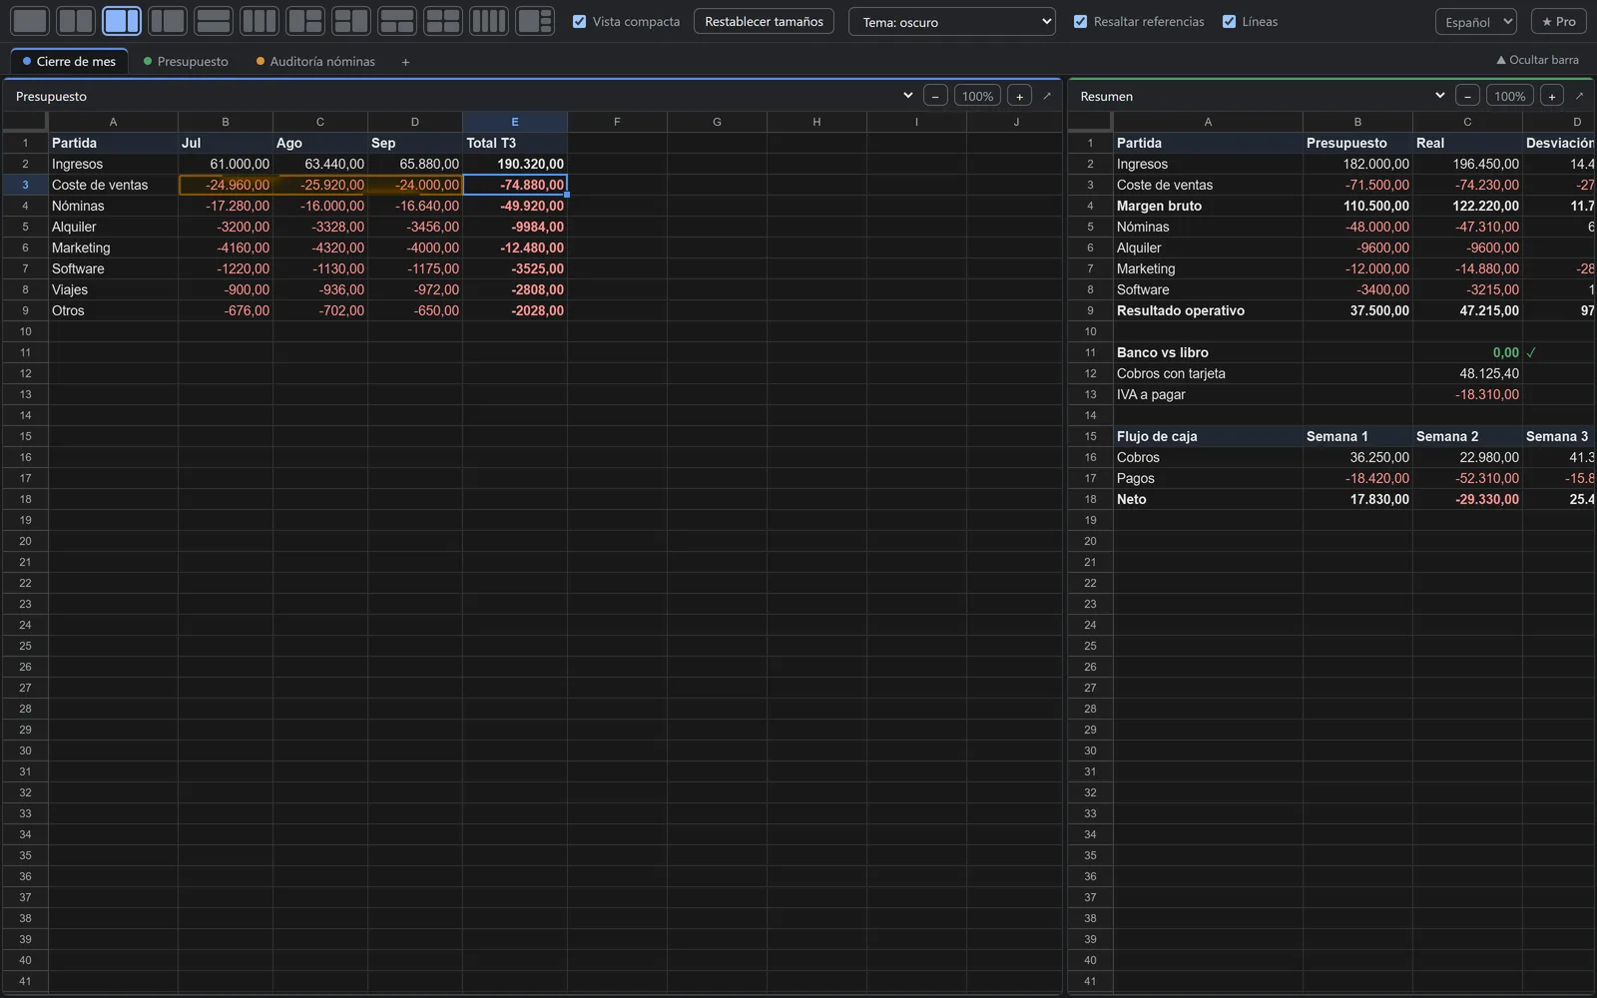Image resolution: width=1597 pixels, height=998 pixels.
Task: Open the Resumen sheet selector dropdown
Action: 1261,96
